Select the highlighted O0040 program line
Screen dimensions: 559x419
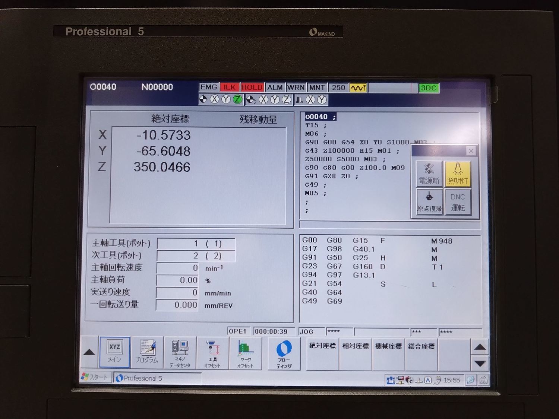coord(320,117)
